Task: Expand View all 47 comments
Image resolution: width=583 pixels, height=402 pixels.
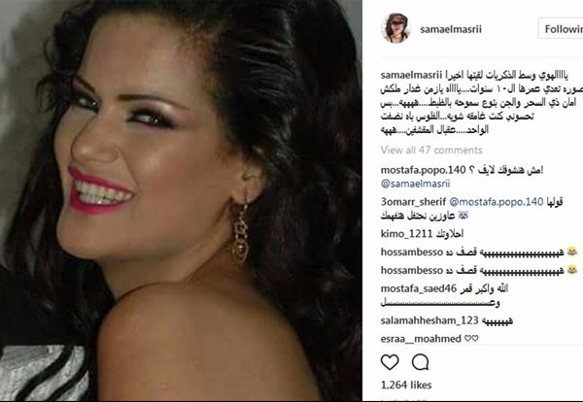Action: [x=431, y=151]
